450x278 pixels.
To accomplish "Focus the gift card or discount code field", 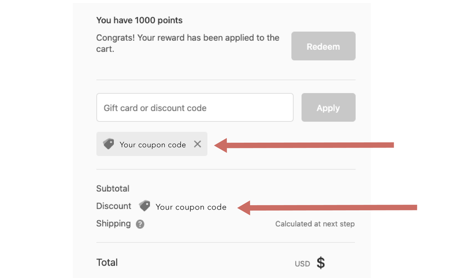I will (x=195, y=108).
